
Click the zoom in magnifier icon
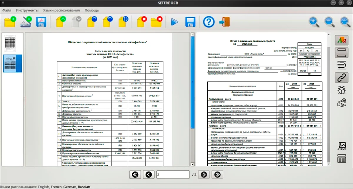click(313, 22)
